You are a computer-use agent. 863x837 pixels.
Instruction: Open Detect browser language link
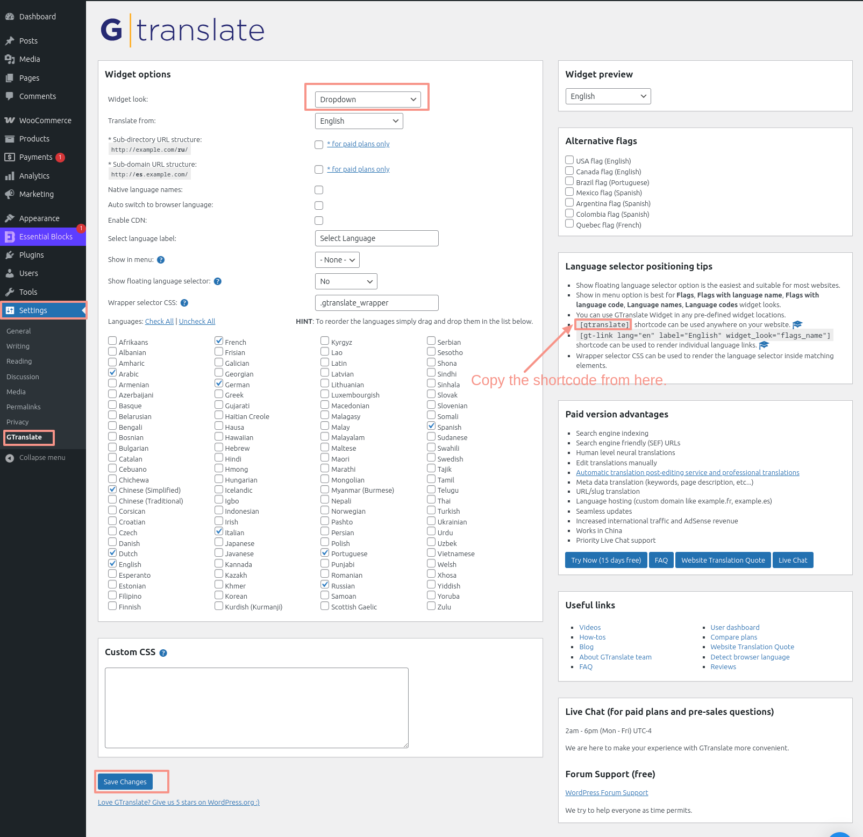click(750, 657)
